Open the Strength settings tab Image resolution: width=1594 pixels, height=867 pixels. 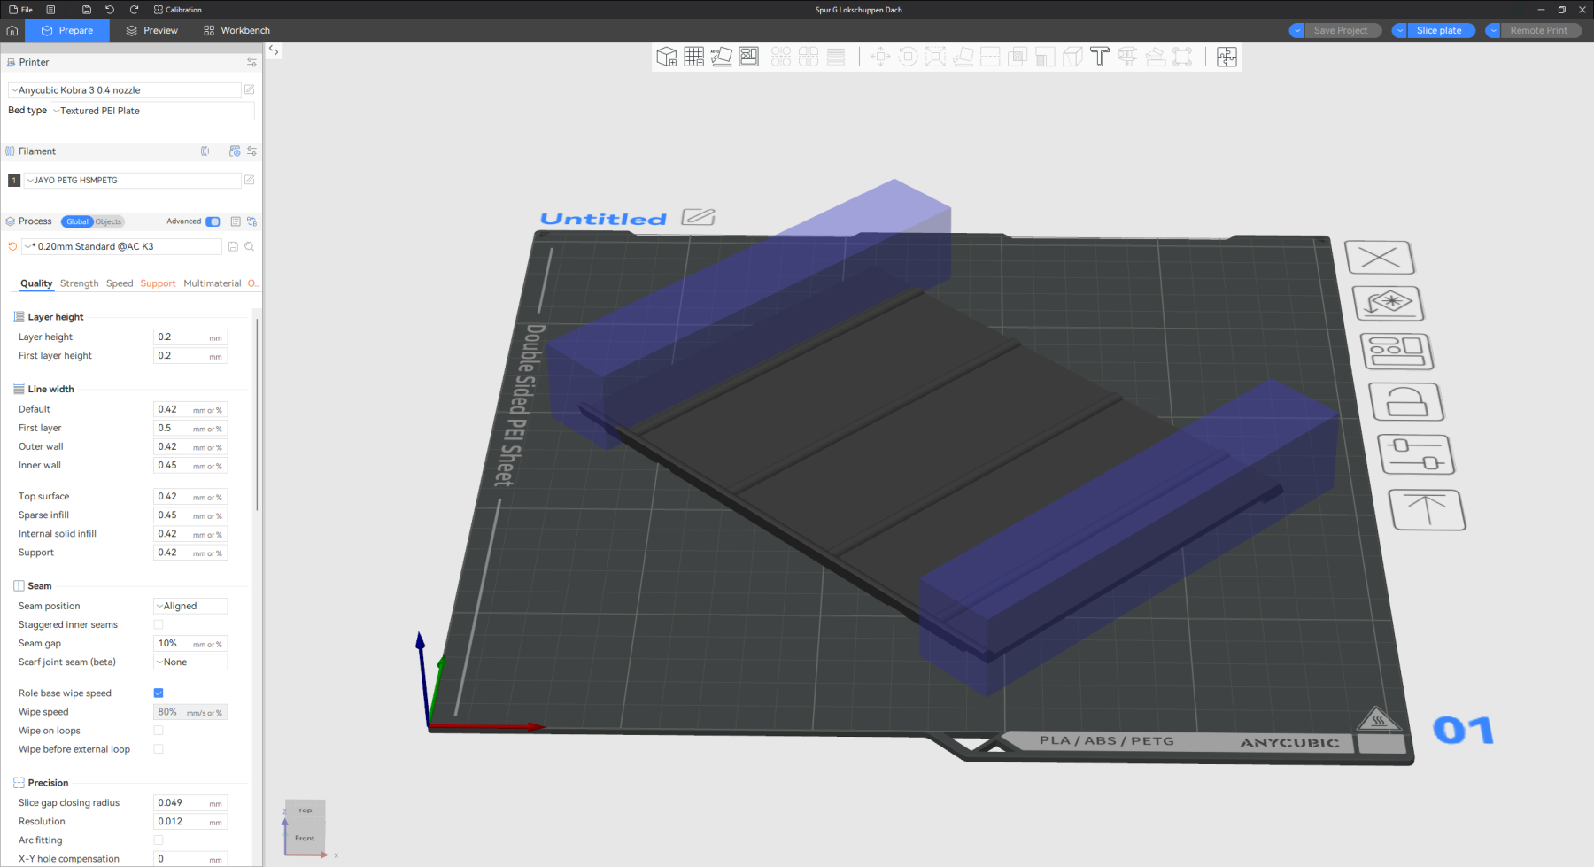point(79,283)
